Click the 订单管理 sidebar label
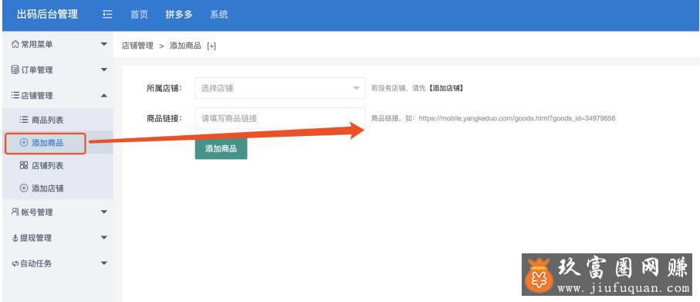 [36, 70]
